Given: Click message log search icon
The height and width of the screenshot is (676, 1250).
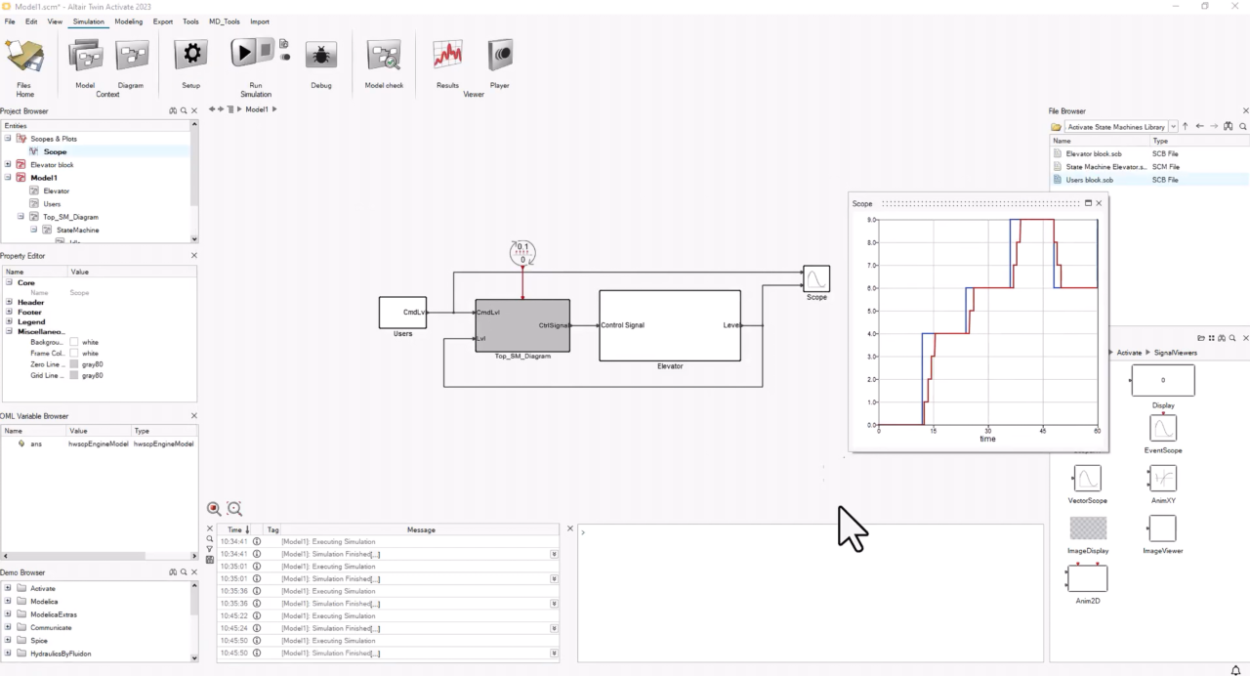Looking at the screenshot, I should pos(210,539).
